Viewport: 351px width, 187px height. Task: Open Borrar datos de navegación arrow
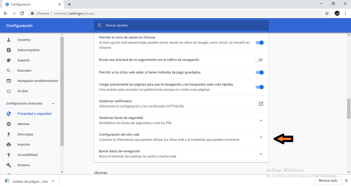[x=261, y=154]
